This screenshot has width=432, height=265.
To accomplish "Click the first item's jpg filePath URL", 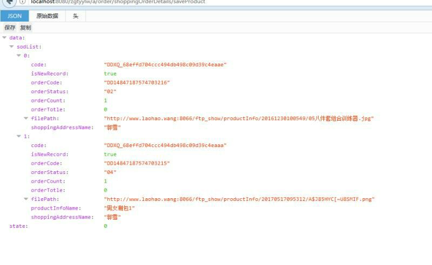I will click(238, 118).
